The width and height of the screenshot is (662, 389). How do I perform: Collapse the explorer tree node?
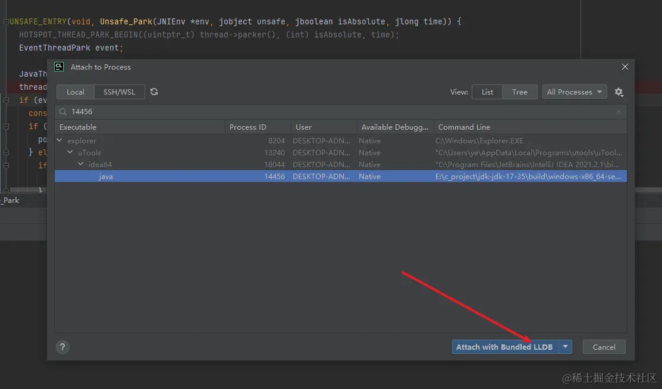[59, 140]
